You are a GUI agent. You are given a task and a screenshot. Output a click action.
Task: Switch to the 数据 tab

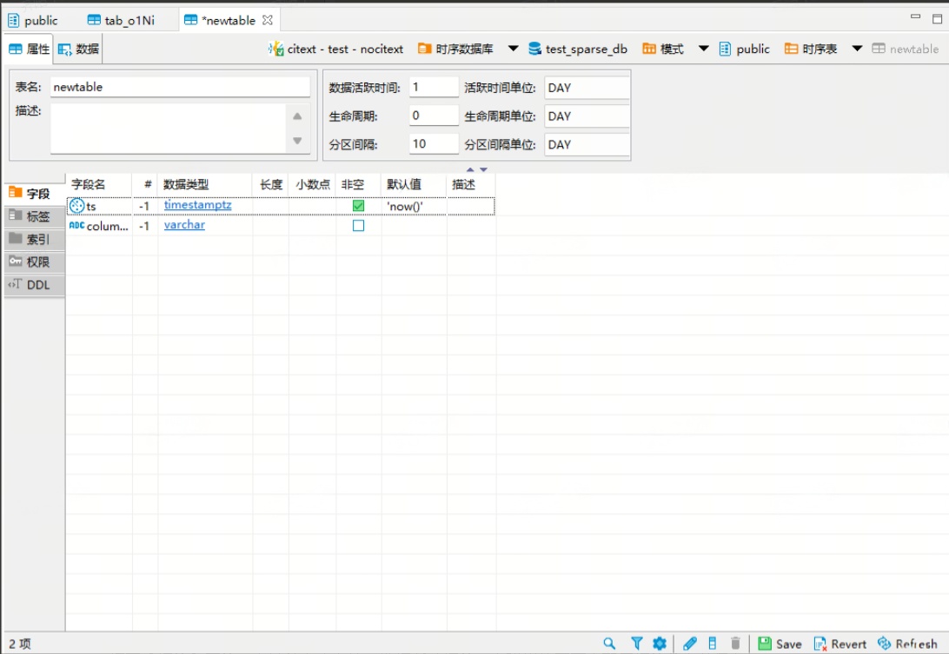pos(79,49)
